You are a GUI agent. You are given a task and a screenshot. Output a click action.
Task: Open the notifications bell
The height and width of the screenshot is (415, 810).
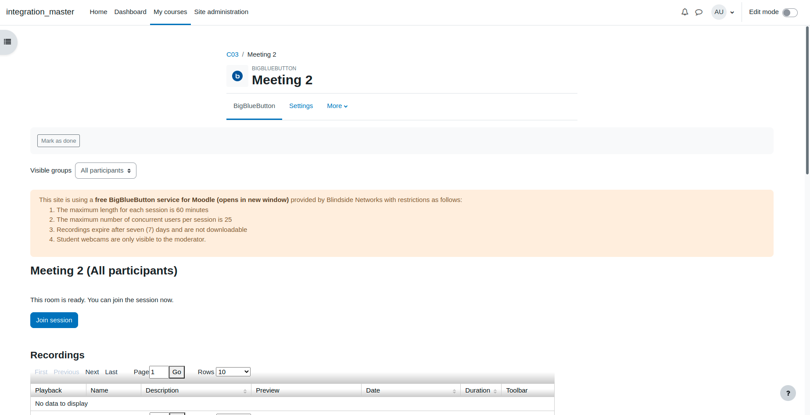pos(685,12)
